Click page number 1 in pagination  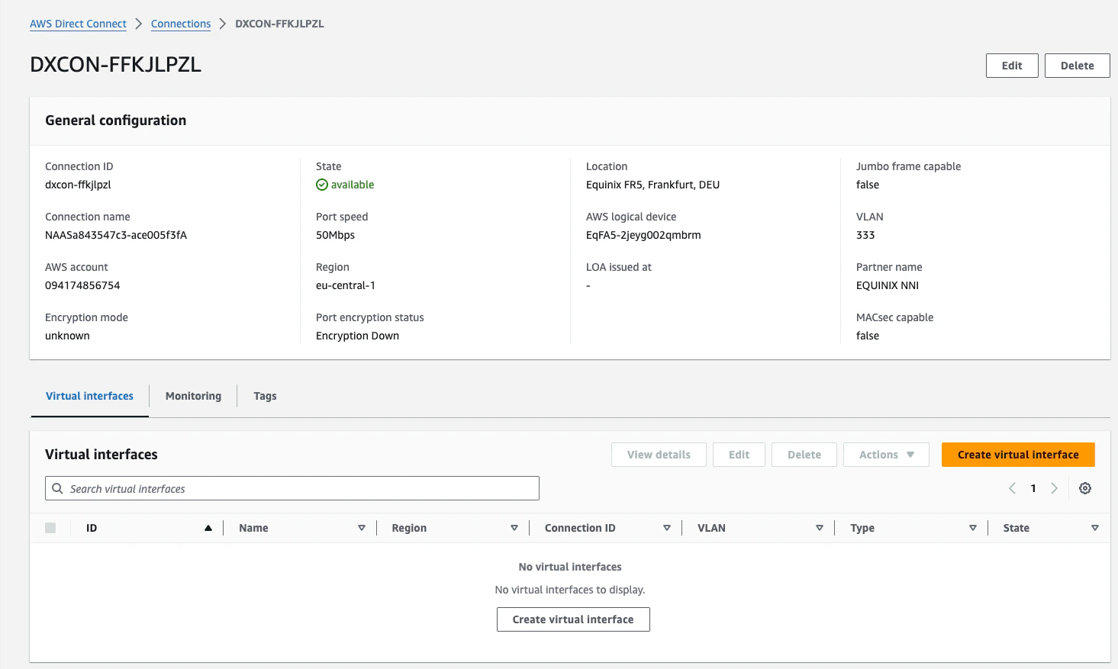click(x=1033, y=488)
